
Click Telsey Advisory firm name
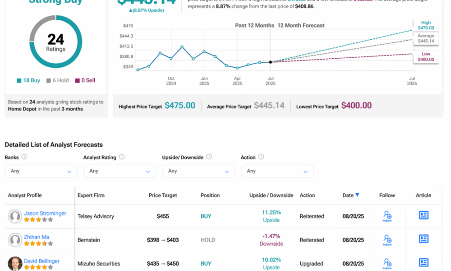point(96,216)
